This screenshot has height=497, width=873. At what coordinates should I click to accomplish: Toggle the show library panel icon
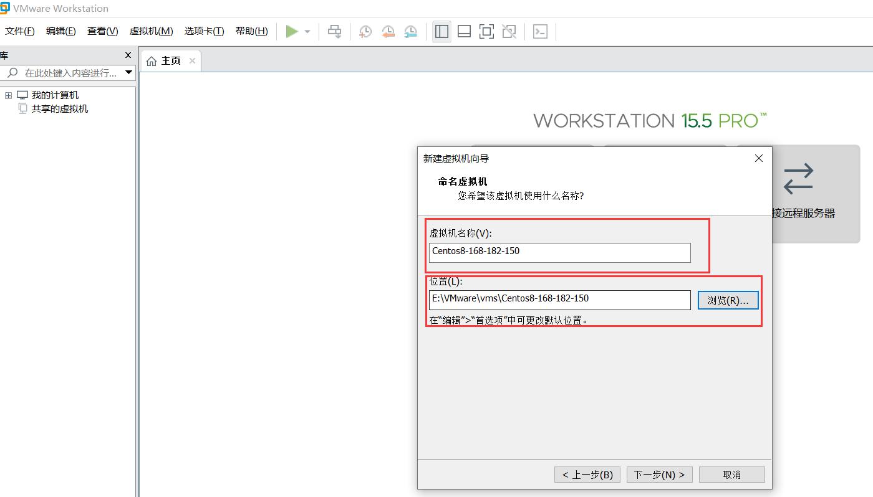pos(441,31)
